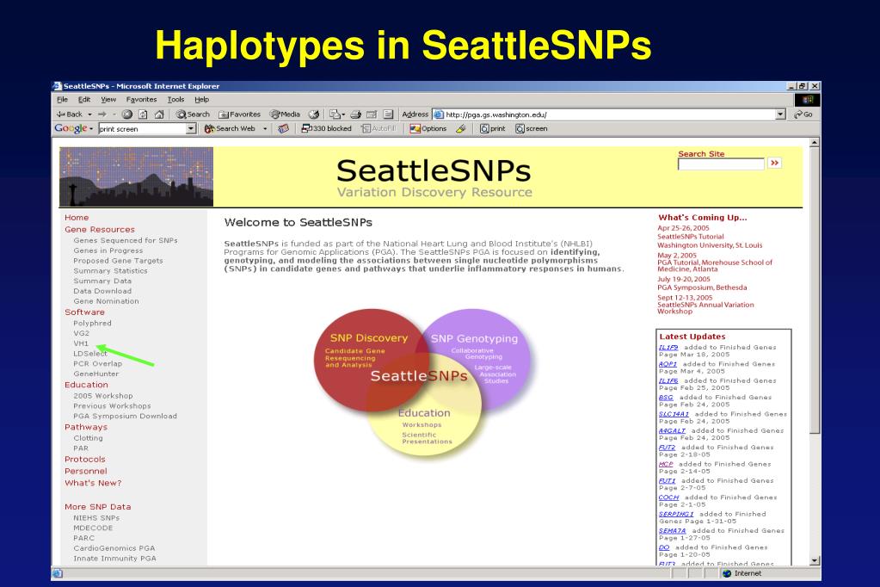Viewport: 880px width, 587px height.
Task: Click the SERPING1 gene link
Action: pos(676,514)
